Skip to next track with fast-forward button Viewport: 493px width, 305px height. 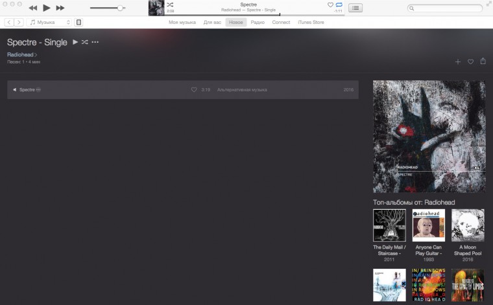60,8
